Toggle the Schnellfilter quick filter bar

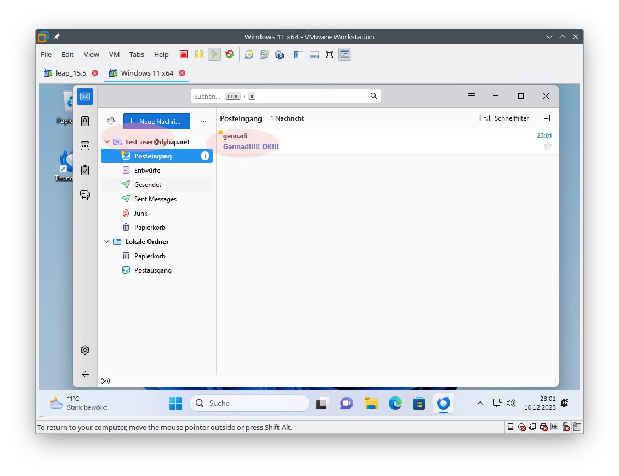(x=504, y=118)
